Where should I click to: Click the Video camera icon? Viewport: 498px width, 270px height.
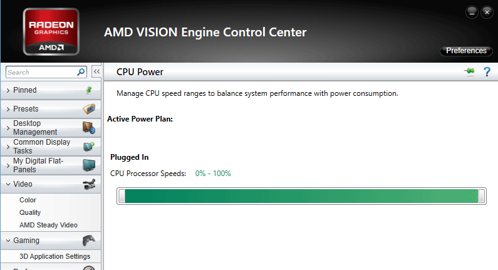click(89, 184)
